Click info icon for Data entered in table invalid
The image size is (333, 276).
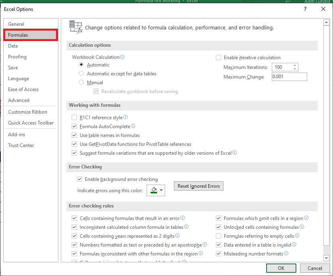point(294,244)
